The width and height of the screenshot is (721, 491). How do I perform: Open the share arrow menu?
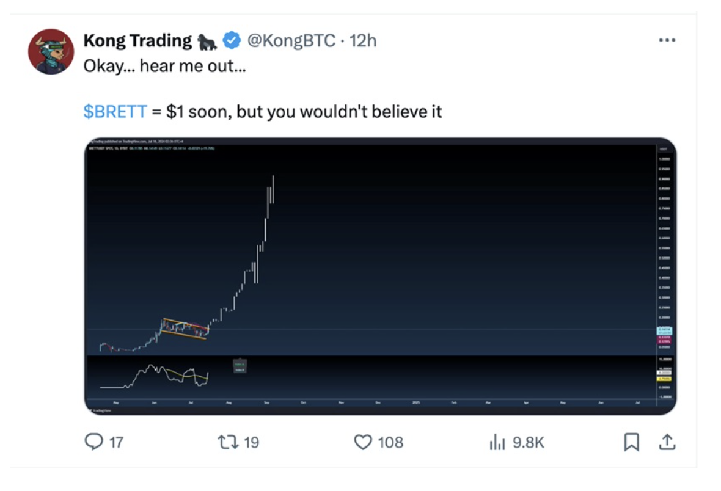[x=667, y=442]
